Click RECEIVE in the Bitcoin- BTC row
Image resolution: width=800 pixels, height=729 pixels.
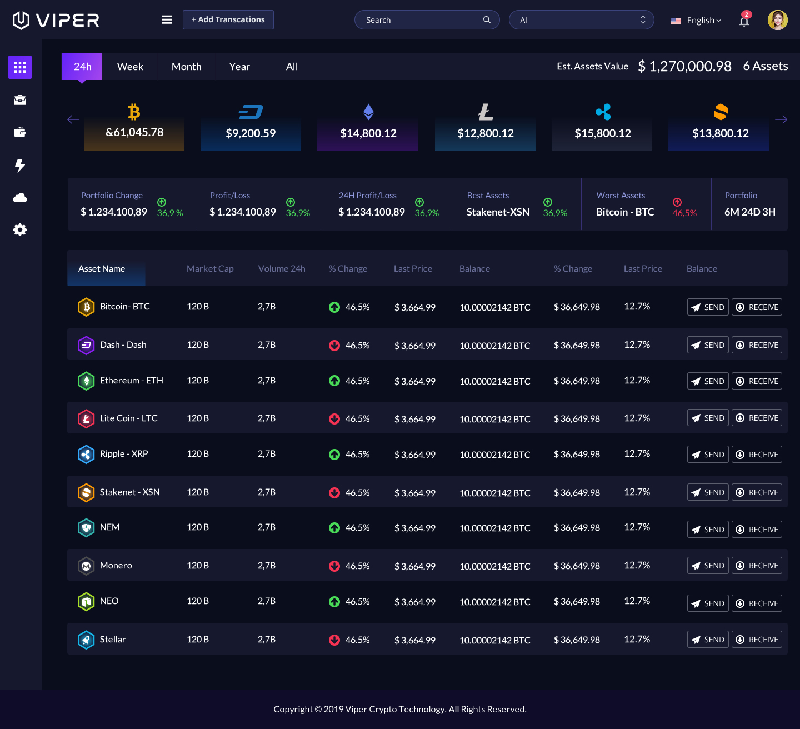point(757,307)
